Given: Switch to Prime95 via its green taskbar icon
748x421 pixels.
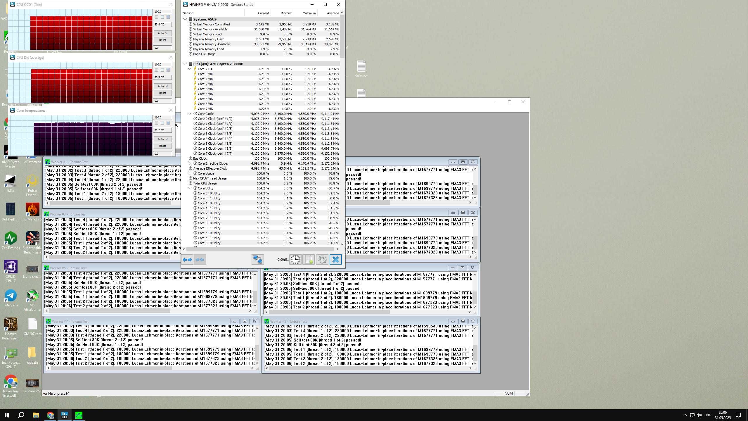Looking at the screenshot, I should tap(79, 415).
